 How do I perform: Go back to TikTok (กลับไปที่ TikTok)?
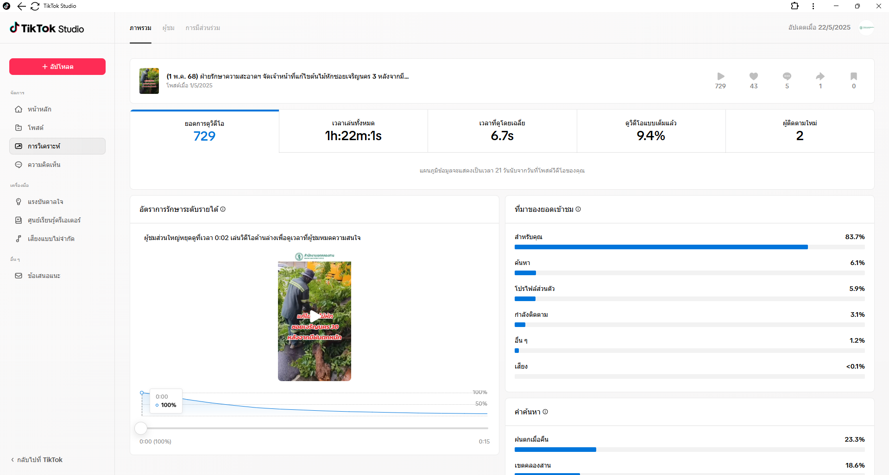[x=37, y=460]
